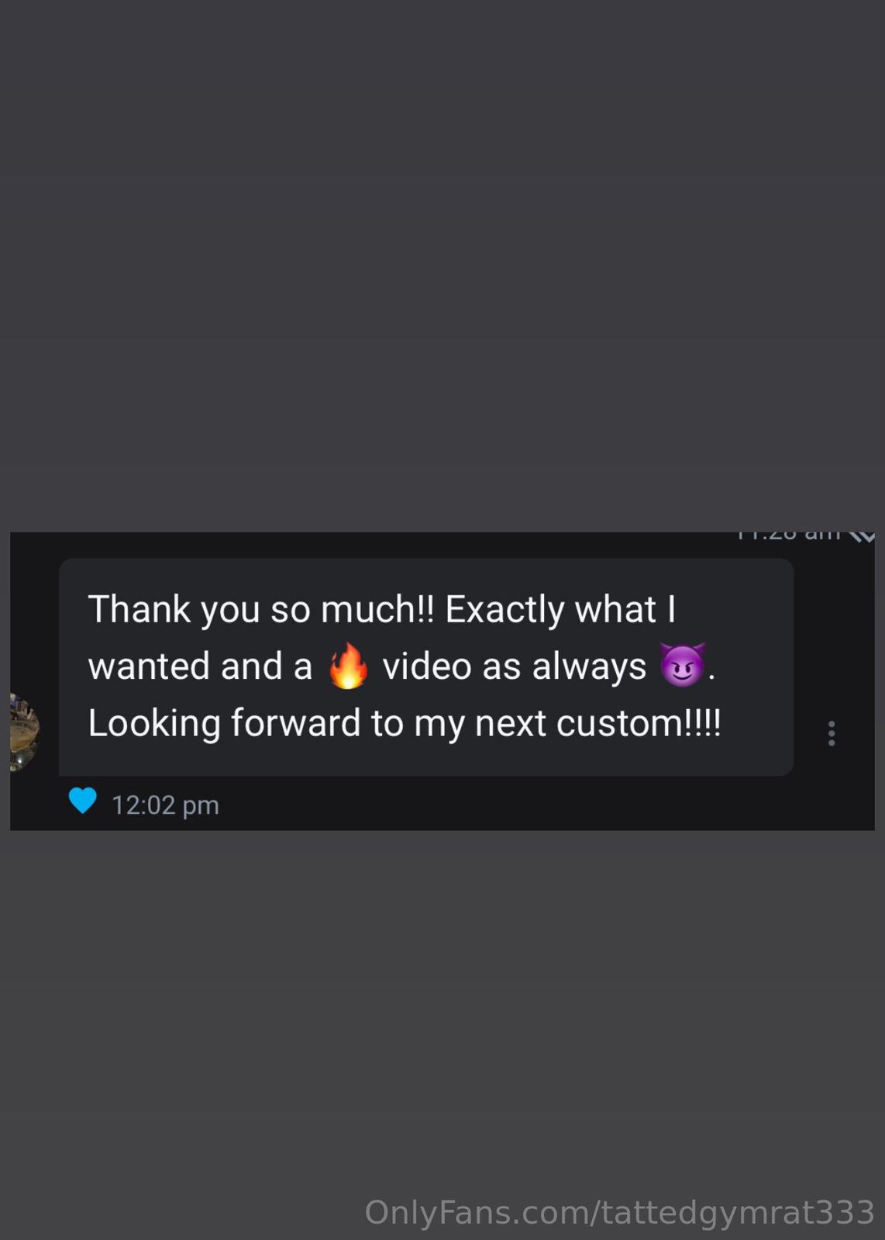885x1240 pixels.
Task: Click the "tattedgymrat333" username in watermark
Action: 739,1213
